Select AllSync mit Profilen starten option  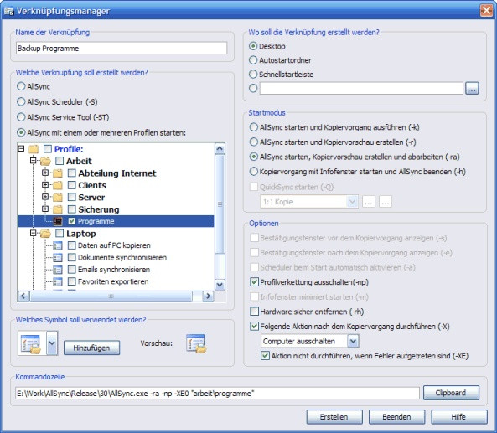[21, 132]
